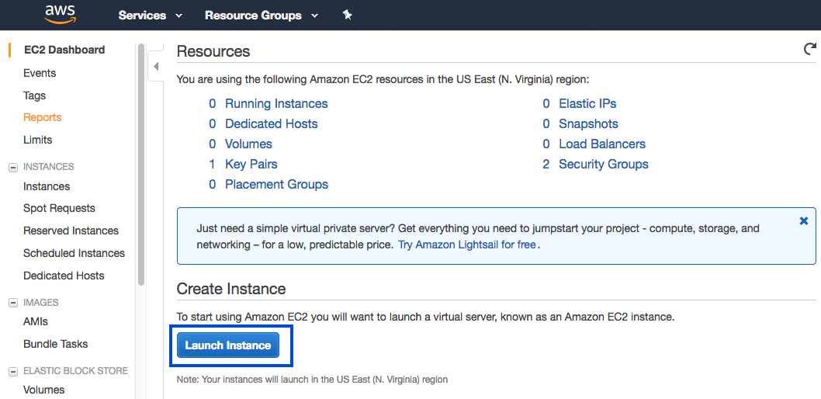Collapse the INSTANCES section minus icon
This screenshot has height=399, width=821.
(x=13, y=168)
